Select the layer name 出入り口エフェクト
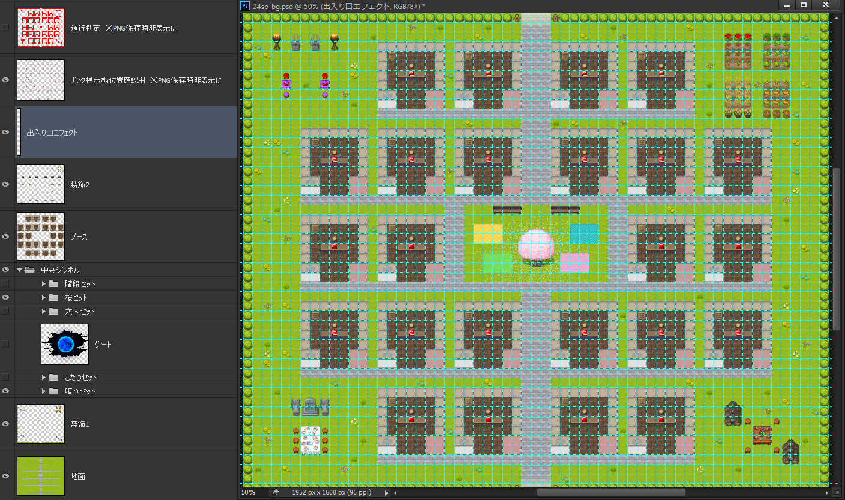845x500 pixels. point(52,133)
